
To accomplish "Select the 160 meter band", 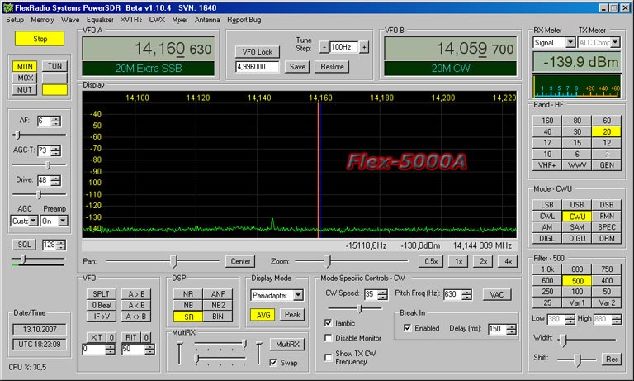I will [x=547, y=121].
